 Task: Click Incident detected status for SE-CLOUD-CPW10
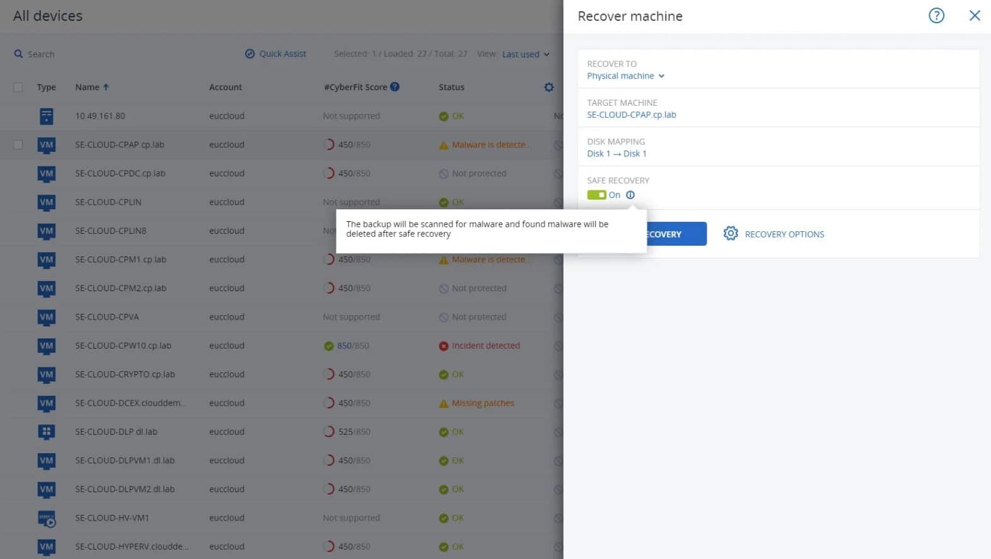tap(480, 345)
